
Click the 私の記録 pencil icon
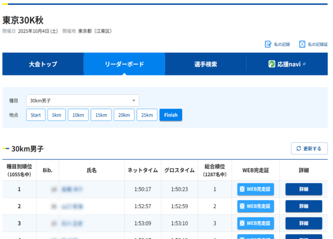(268, 44)
